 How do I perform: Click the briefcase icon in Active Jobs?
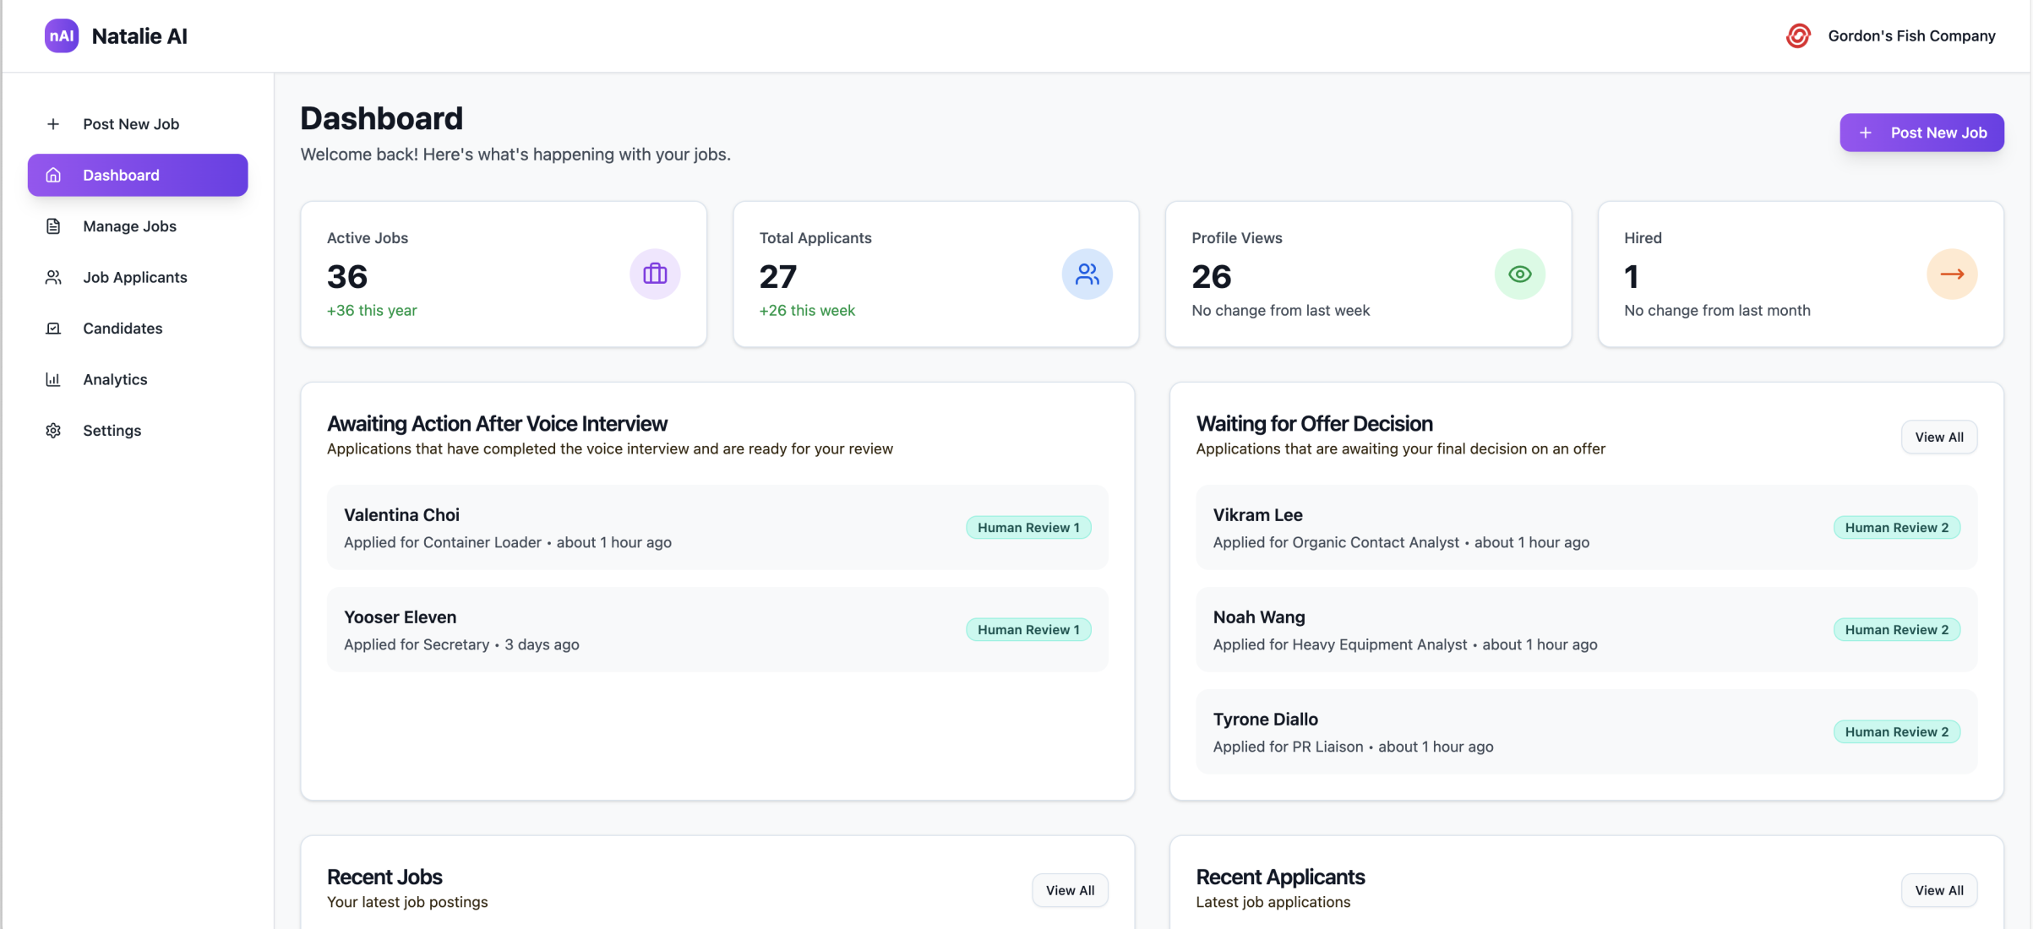(x=655, y=274)
